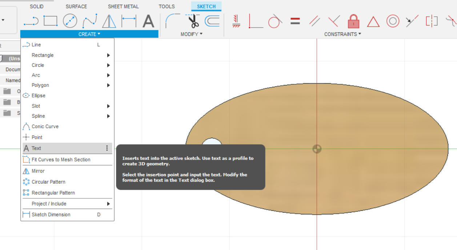Choose Circular Pattern from the menu
Screen dimensions: 457x250
click(x=67, y=182)
